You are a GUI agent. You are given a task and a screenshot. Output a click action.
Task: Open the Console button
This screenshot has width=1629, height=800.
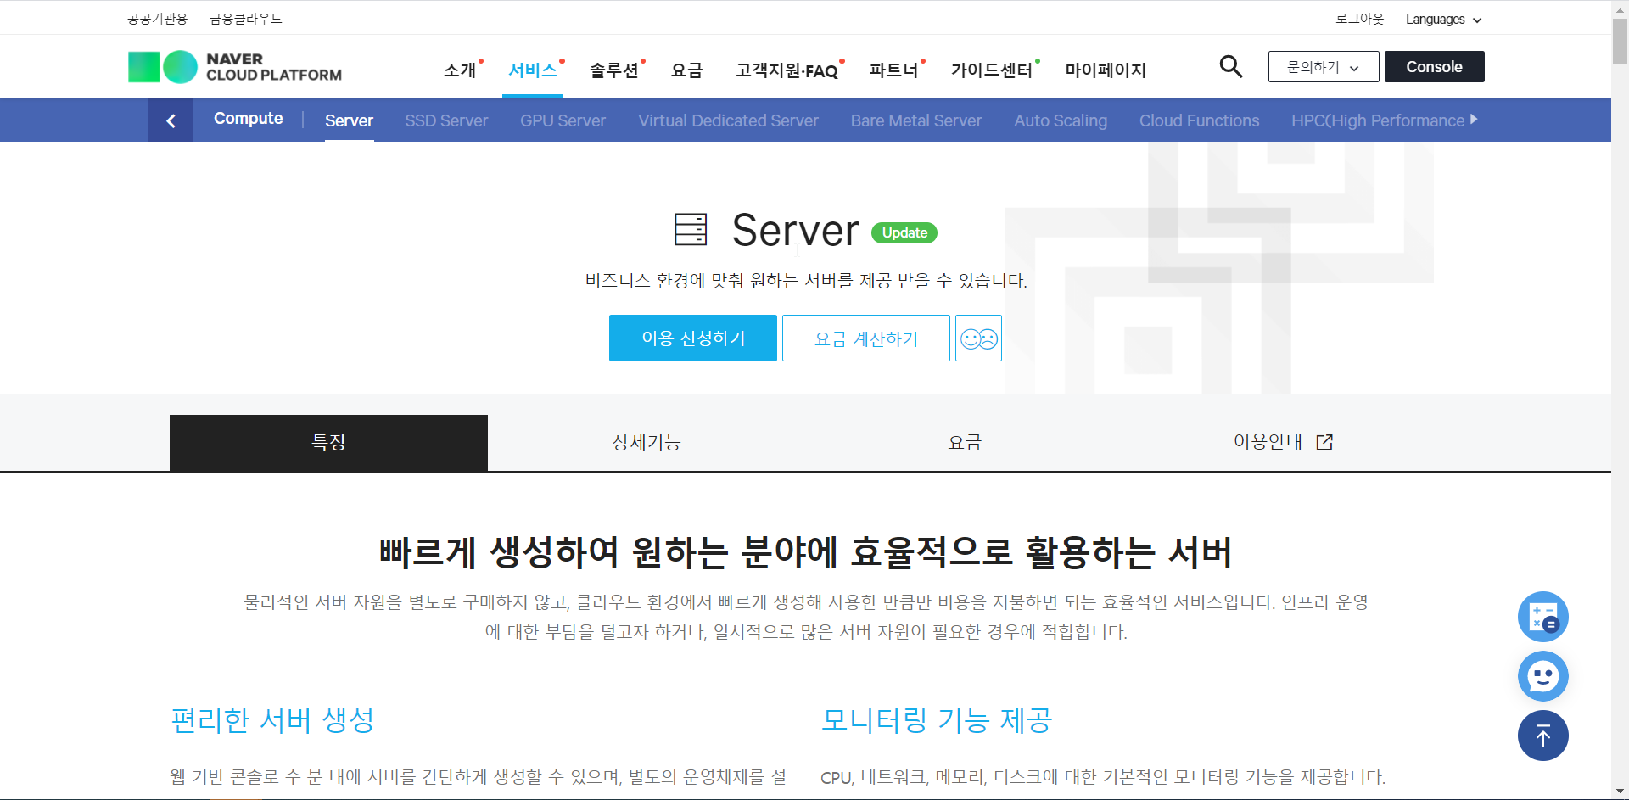pos(1434,67)
